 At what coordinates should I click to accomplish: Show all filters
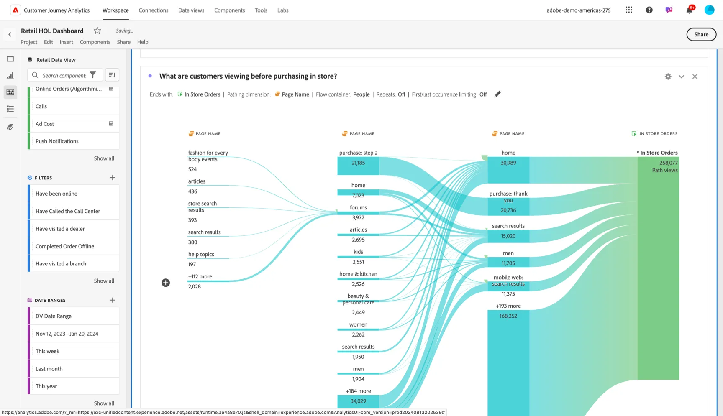pyautogui.click(x=104, y=281)
